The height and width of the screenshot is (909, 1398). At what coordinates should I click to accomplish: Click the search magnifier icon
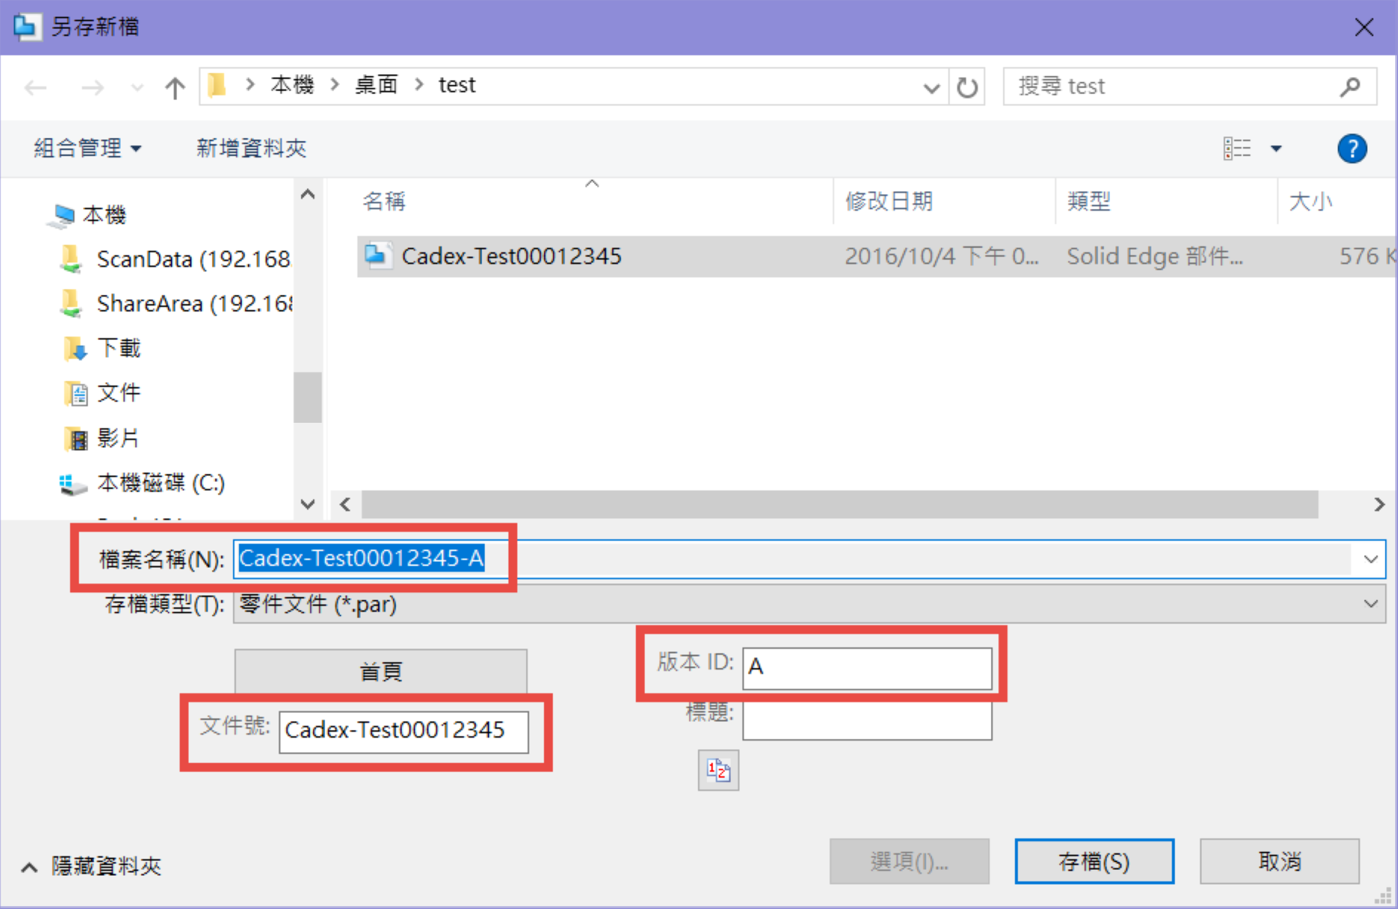(x=1351, y=86)
